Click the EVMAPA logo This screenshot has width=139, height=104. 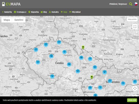[x=11, y=4]
